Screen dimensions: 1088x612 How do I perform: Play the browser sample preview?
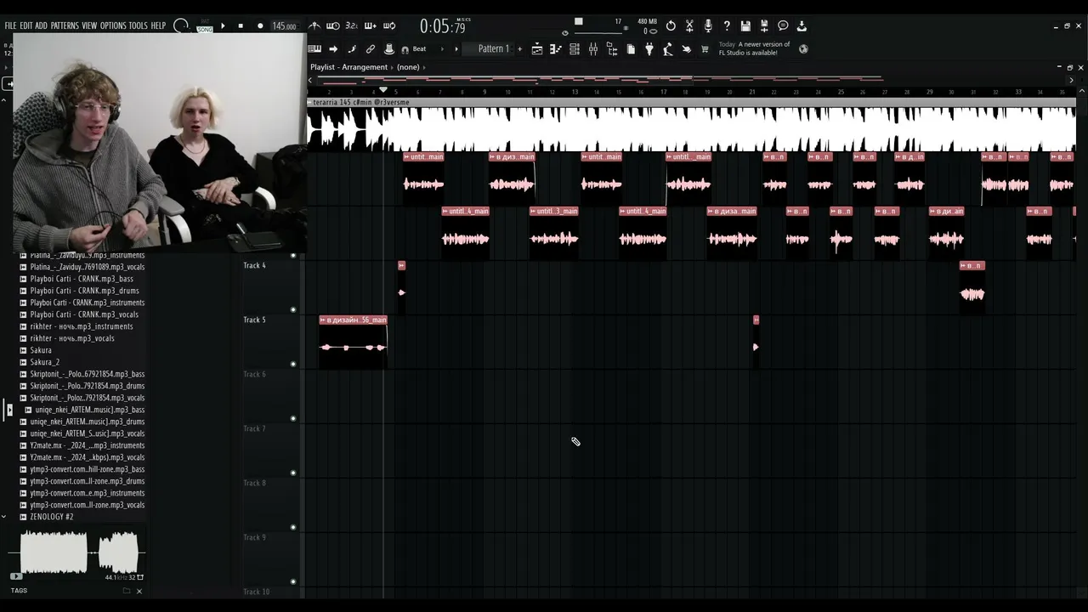(x=15, y=577)
